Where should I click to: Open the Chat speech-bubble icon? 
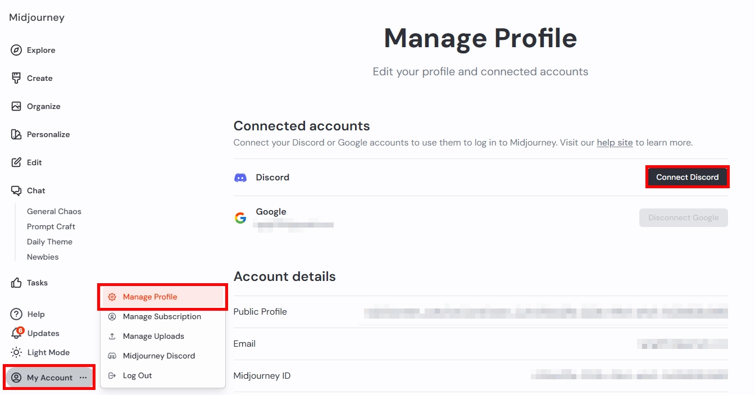(x=16, y=190)
